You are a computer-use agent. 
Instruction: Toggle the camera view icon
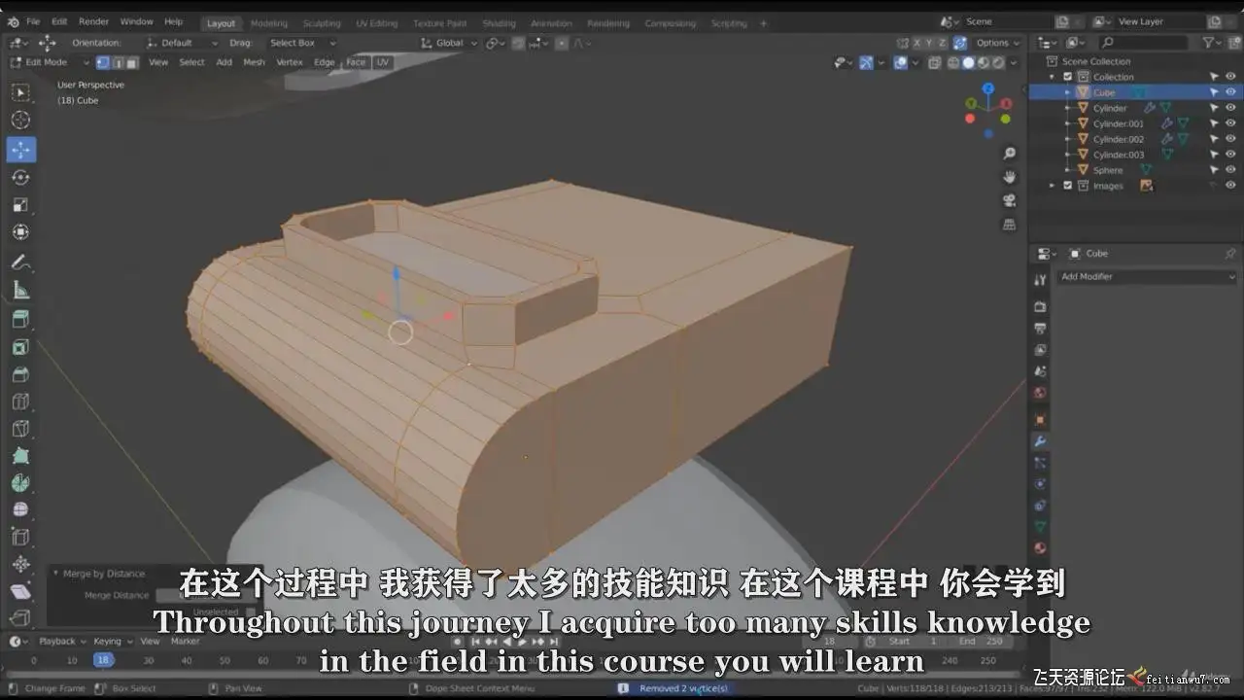[1010, 200]
